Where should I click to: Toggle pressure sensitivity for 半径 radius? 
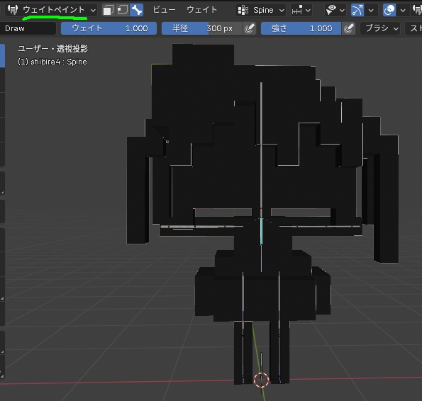249,28
